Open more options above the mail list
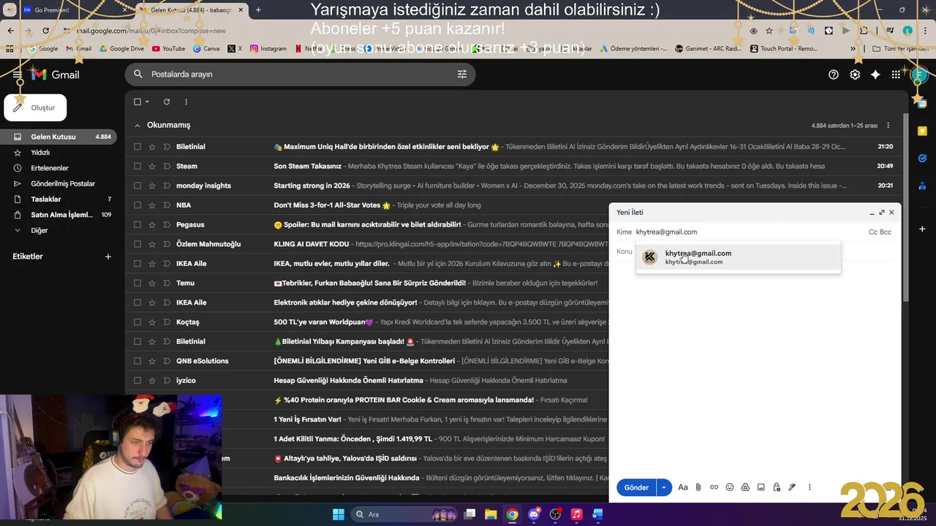Viewport: 936px width, 526px height. [x=186, y=102]
